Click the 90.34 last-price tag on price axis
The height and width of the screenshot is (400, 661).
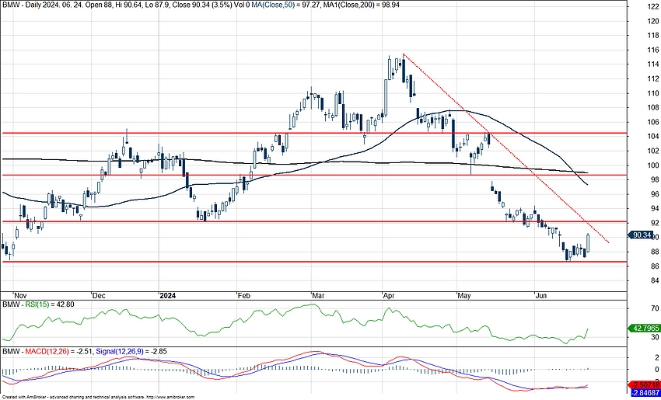(642, 235)
